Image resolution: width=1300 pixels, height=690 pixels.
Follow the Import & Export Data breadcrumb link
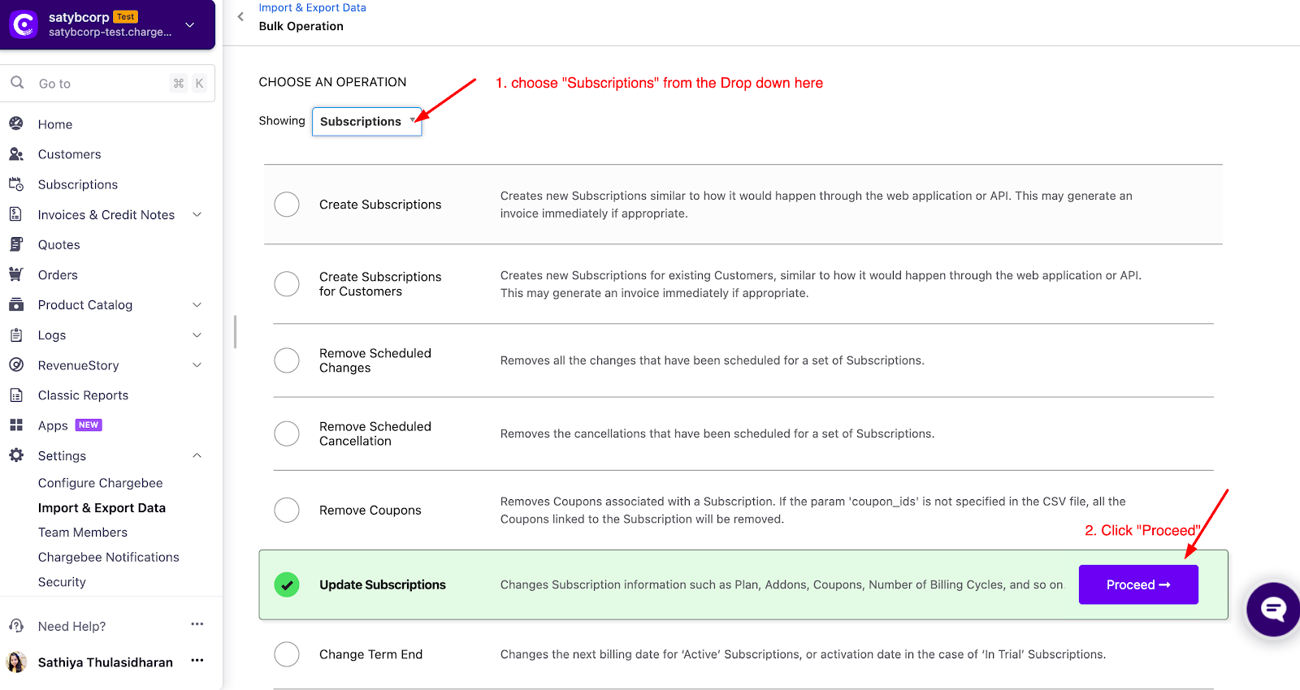[x=313, y=7]
